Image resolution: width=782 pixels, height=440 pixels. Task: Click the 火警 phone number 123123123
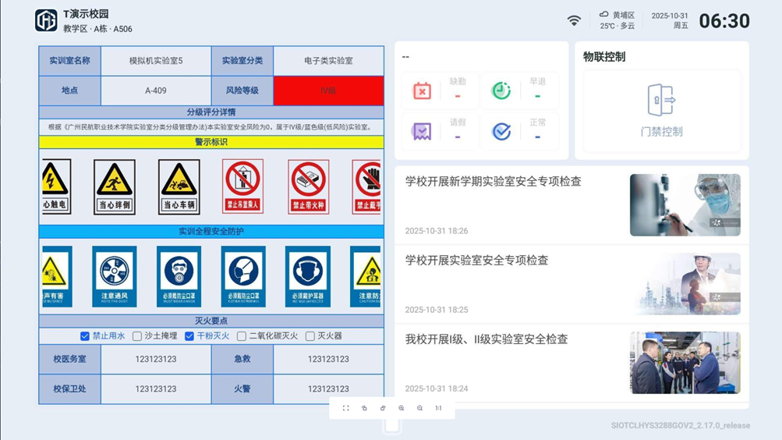pos(329,389)
